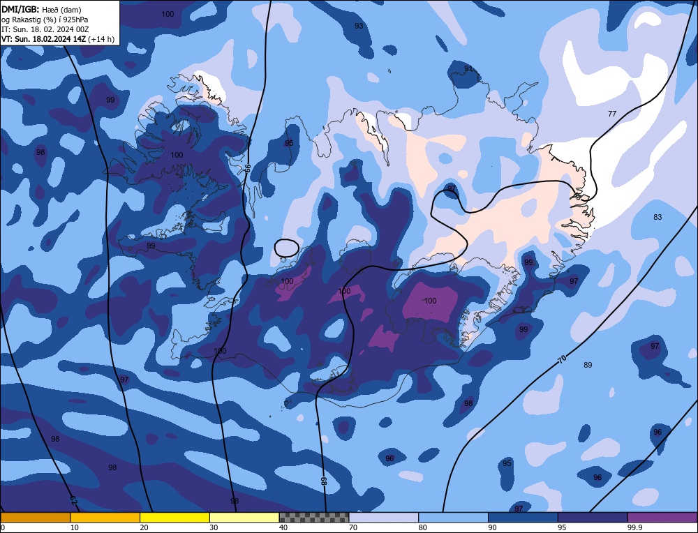Click the 'VT: Sun. 18.02.2024 14Z' valid time line
Screen dimensions: 698x533
(58, 39)
